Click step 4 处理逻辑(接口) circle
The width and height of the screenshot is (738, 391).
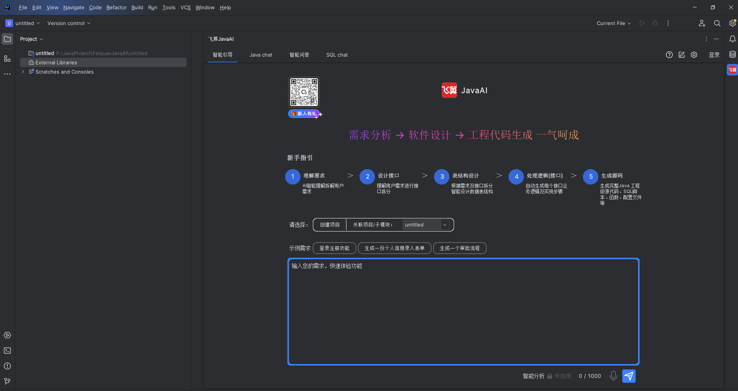(x=516, y=177)
